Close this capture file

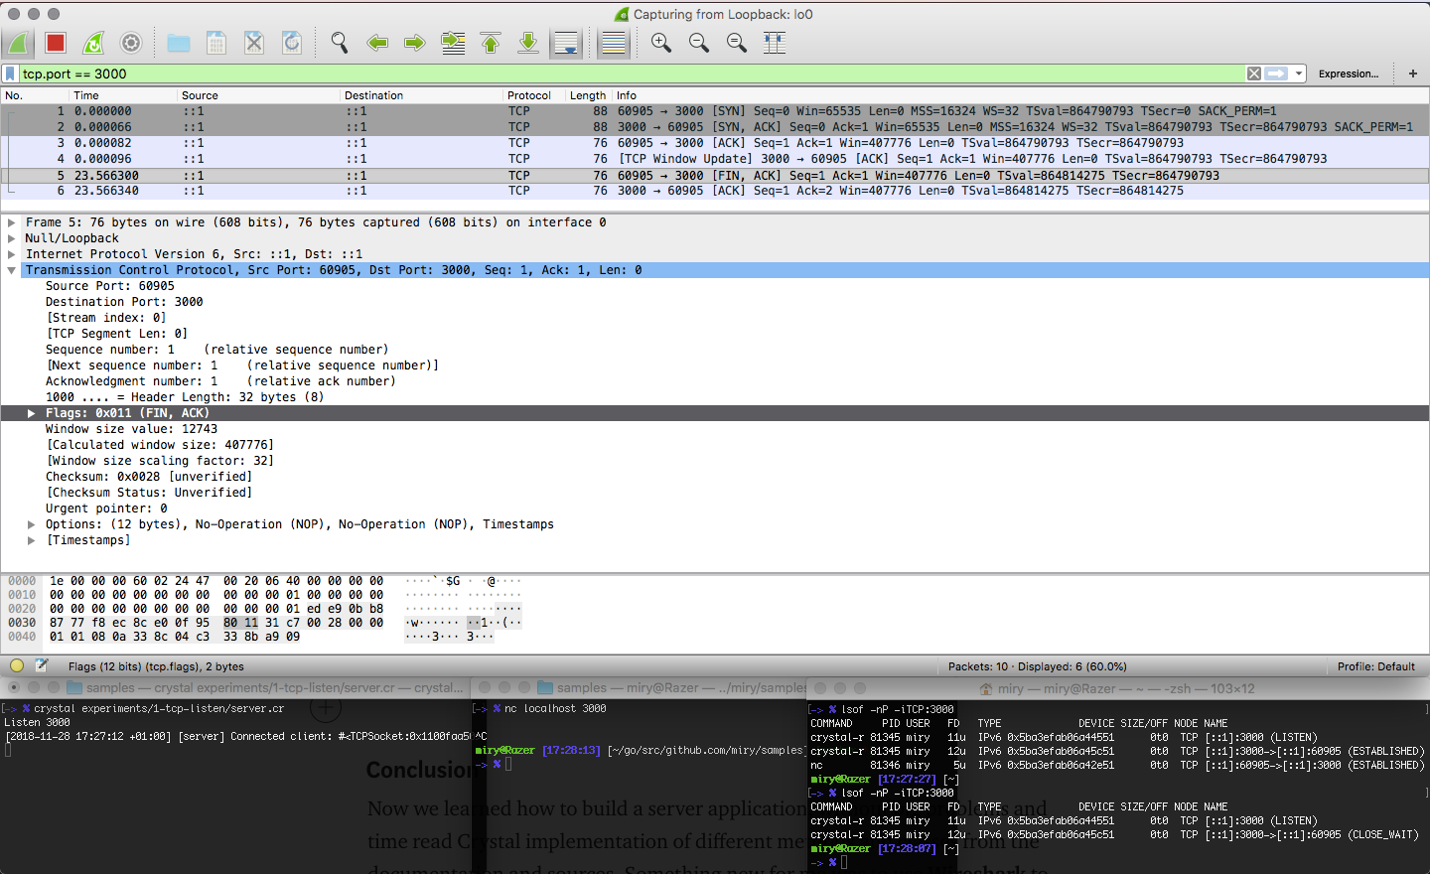(254, 43)
